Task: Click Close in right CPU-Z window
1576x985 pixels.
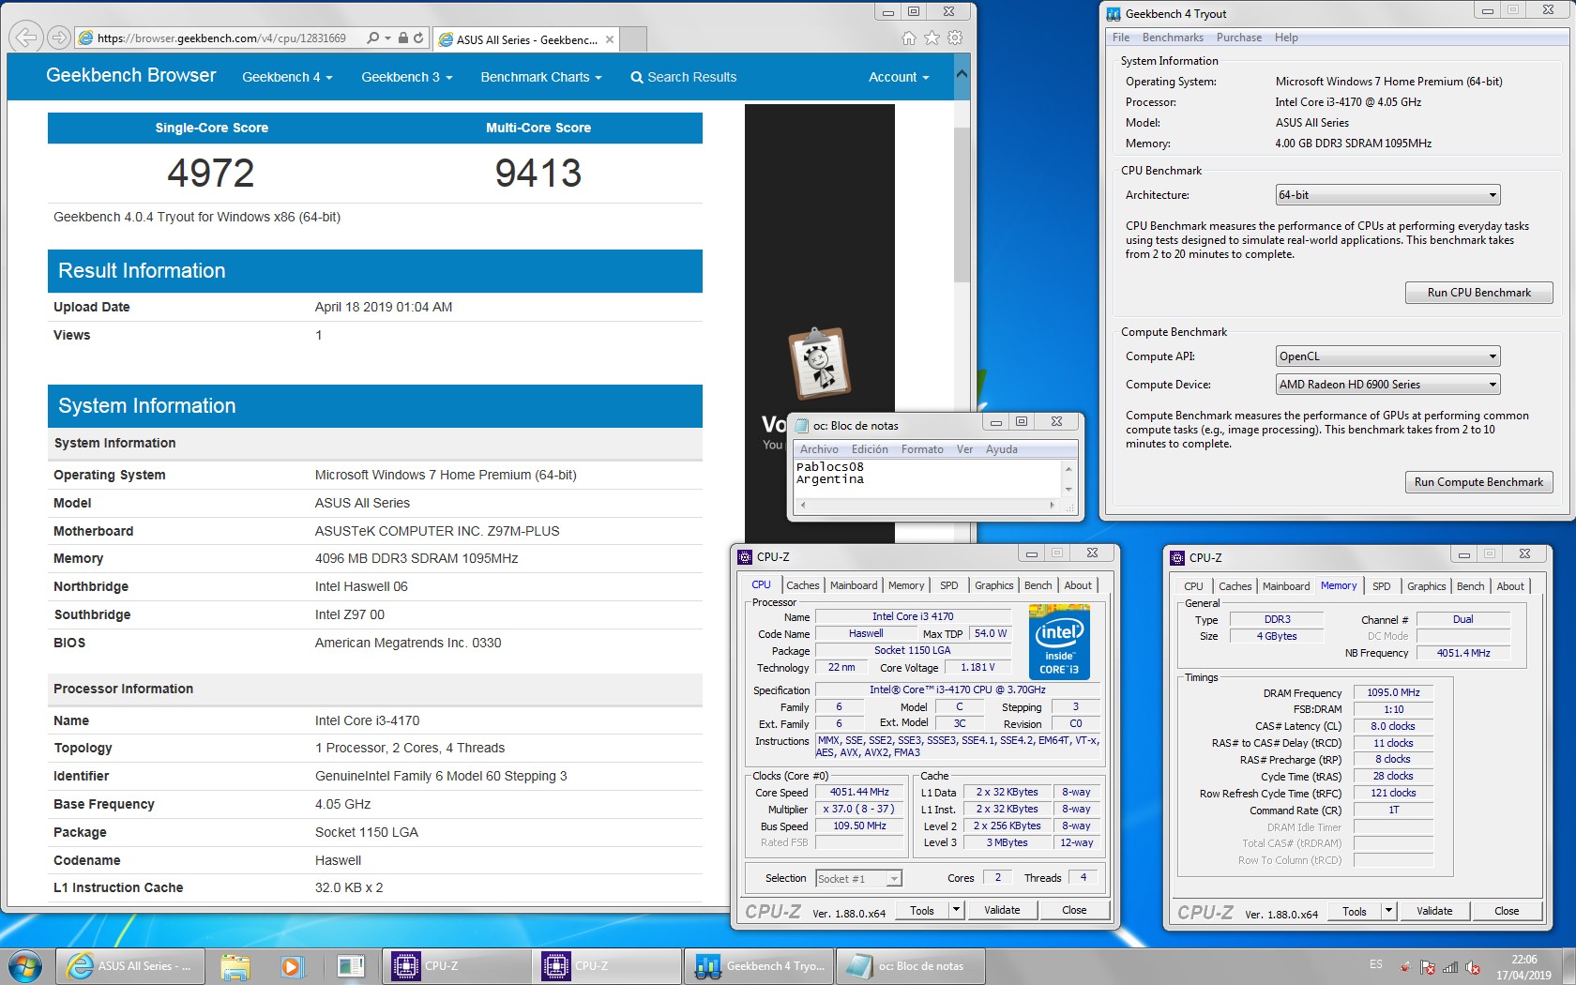Action: click(x=1507, y=911)
